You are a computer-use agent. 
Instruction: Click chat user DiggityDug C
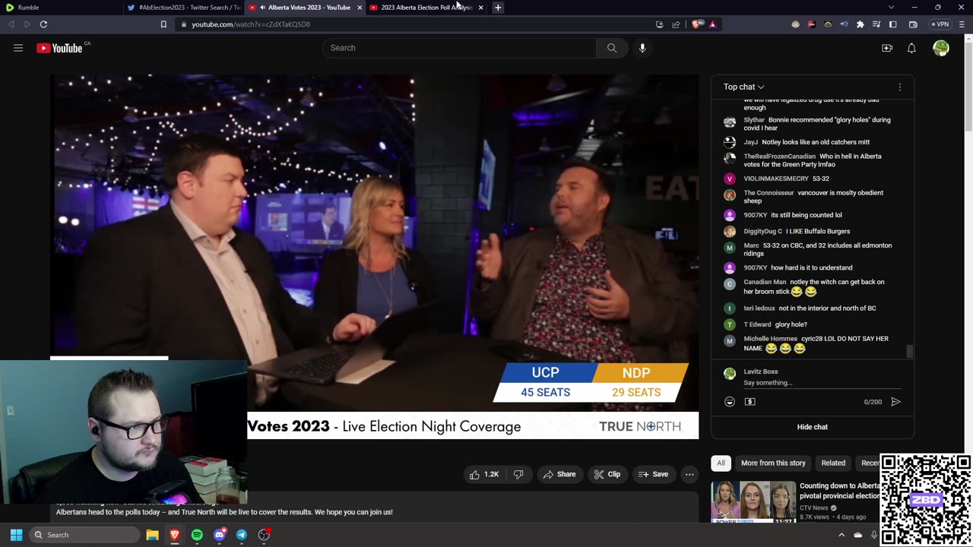762,231
